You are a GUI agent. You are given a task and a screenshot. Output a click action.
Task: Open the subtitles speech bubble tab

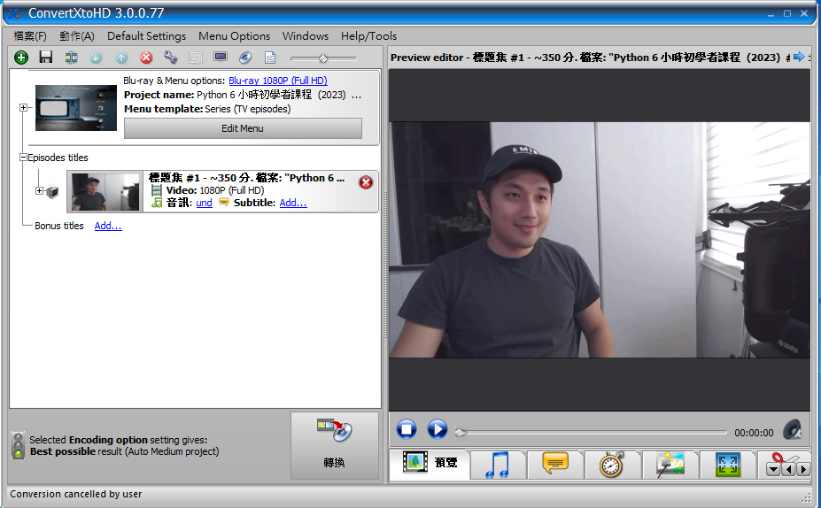(554, 464)
